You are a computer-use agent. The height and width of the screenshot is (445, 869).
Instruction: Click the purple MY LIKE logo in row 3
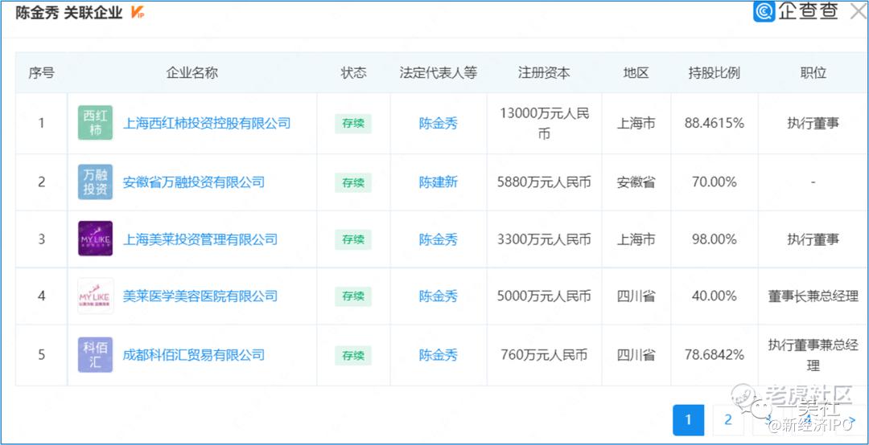tap(95, 239)
